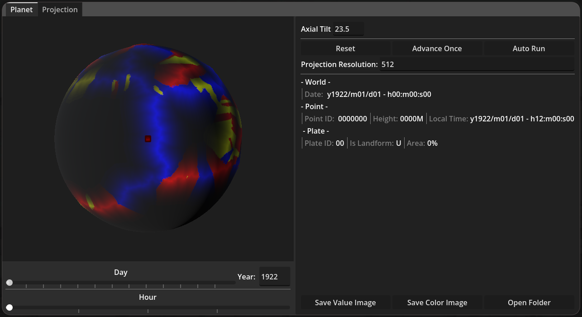Click the Local Time value
Viewport: 582px width, 317px height.
coord(522,119)
